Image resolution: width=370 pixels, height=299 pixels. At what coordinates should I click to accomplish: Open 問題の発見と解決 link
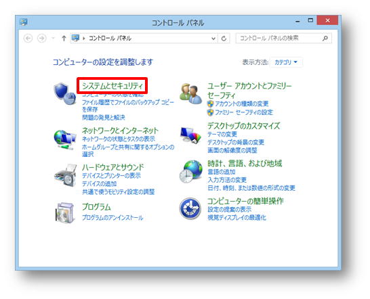tap(104, 118)
